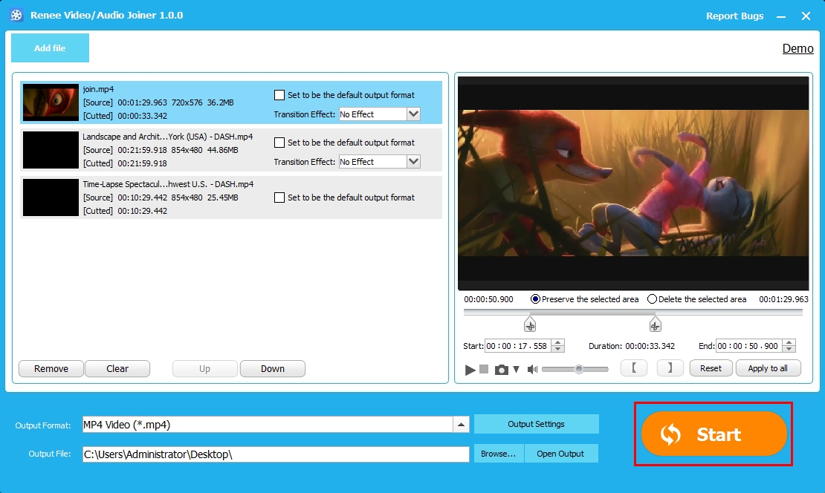Expand the Output Format dropdown list
This screenshot has height=493, width=825.
462,425
